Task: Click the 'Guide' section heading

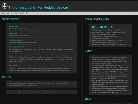Action: tap(88, 51)
